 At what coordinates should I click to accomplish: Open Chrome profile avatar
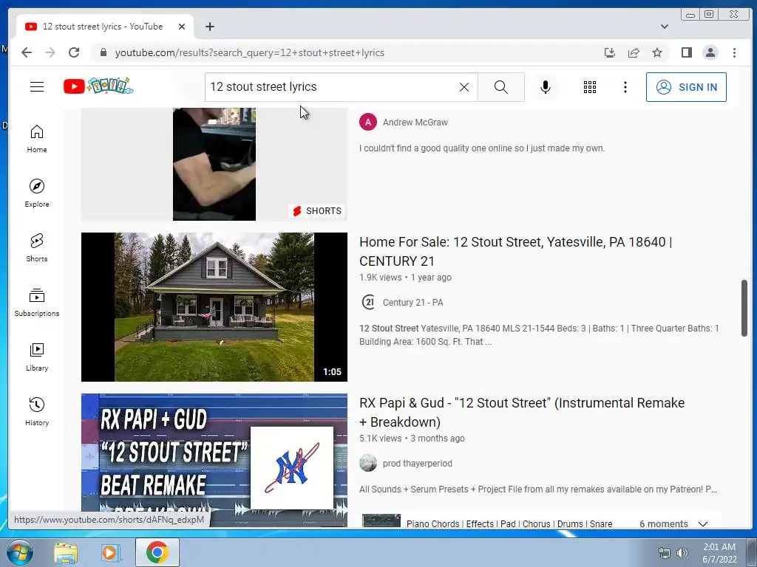(x=710, y=52)
